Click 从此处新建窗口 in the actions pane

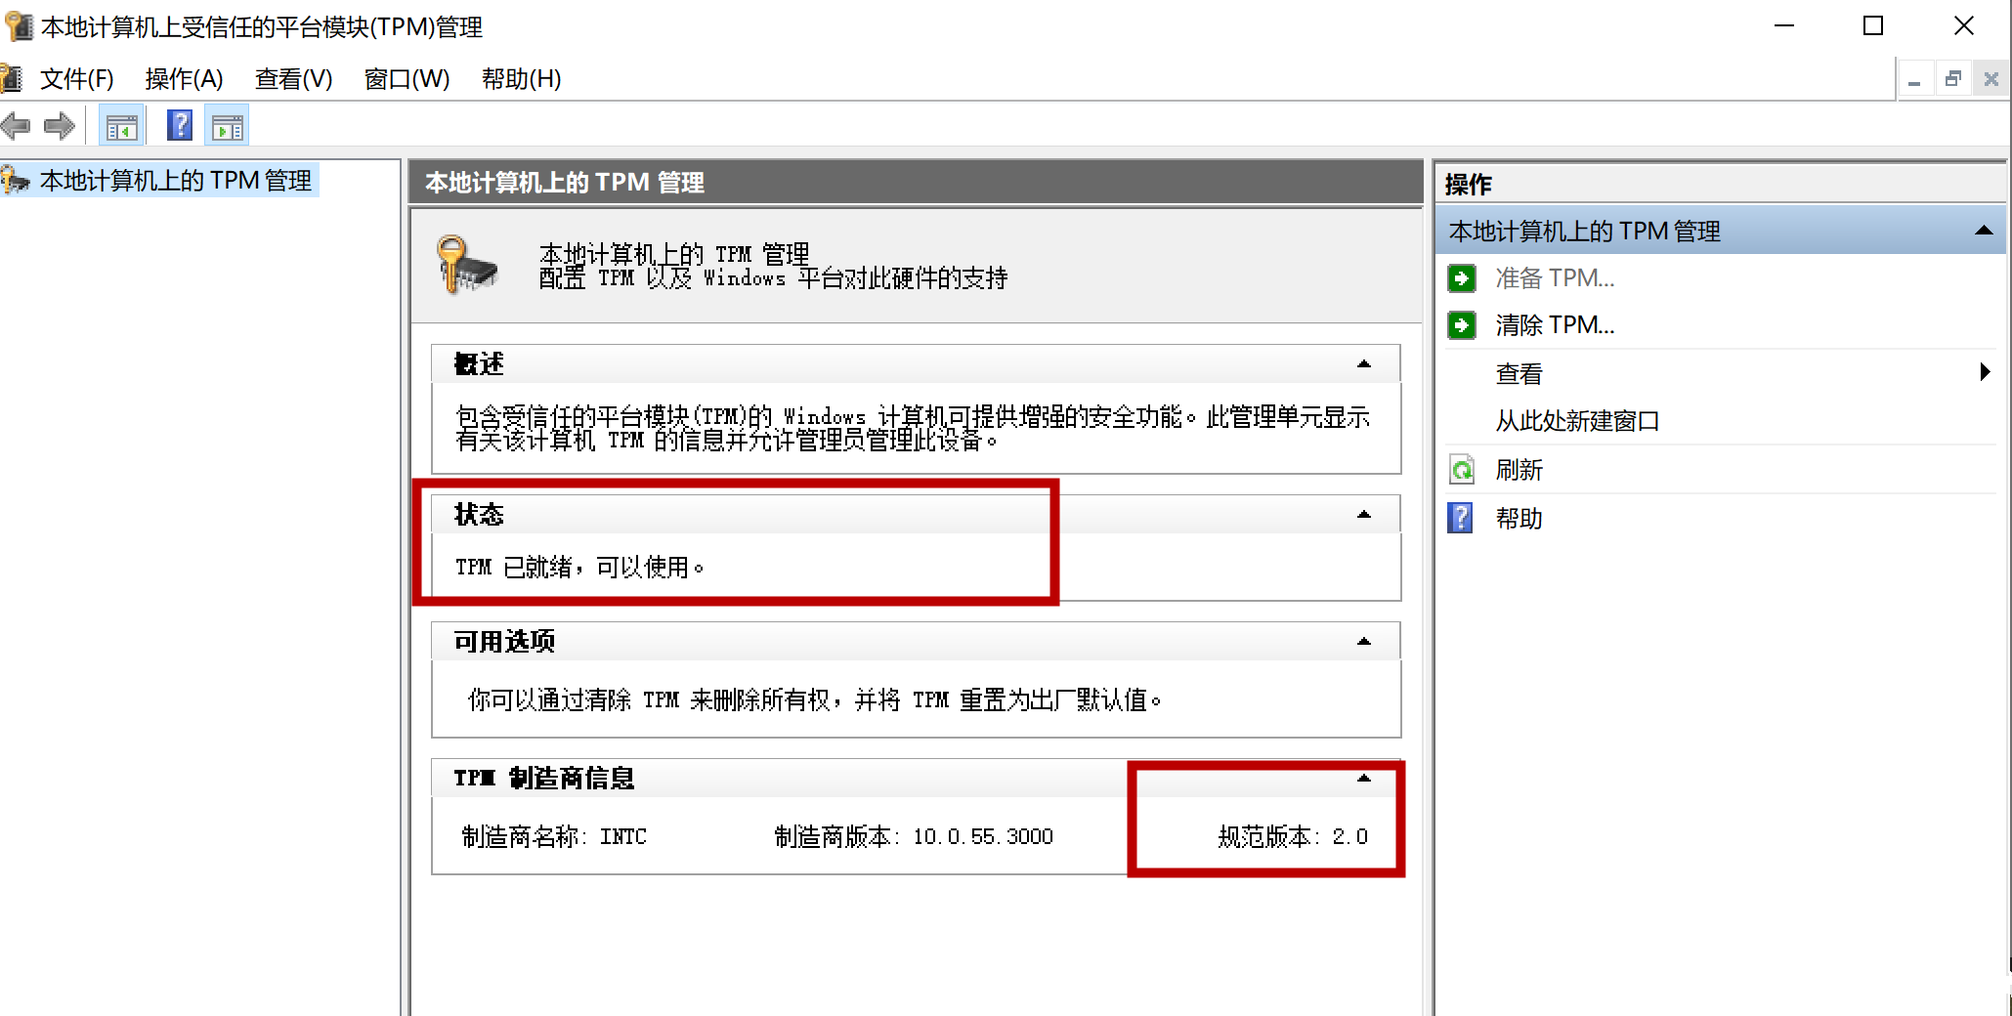pos(1576,421)
